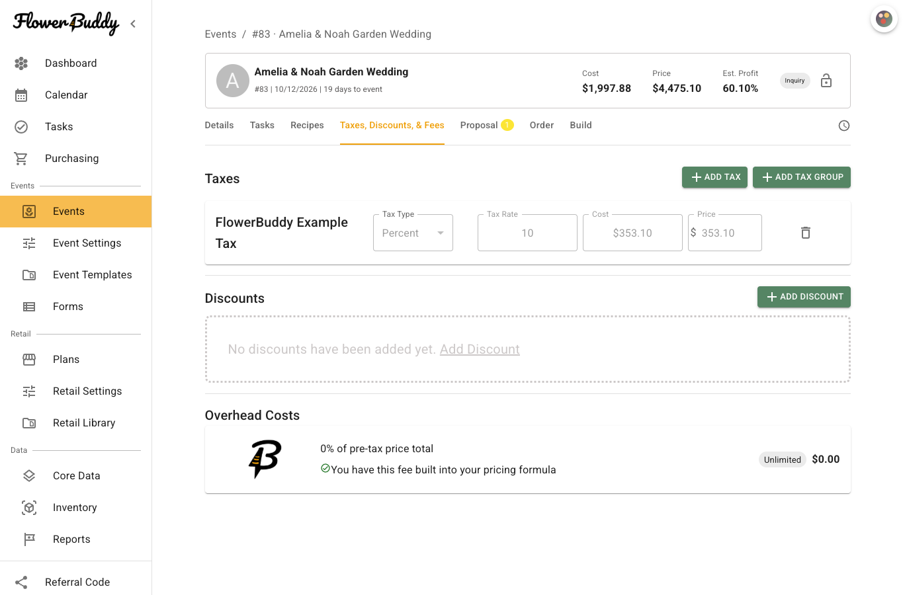Image resolution: width=903 pixels, height=595 pixels.
Task: Switch to the Recipes tab
Action: pyautogui.click(x=307, y=126)
